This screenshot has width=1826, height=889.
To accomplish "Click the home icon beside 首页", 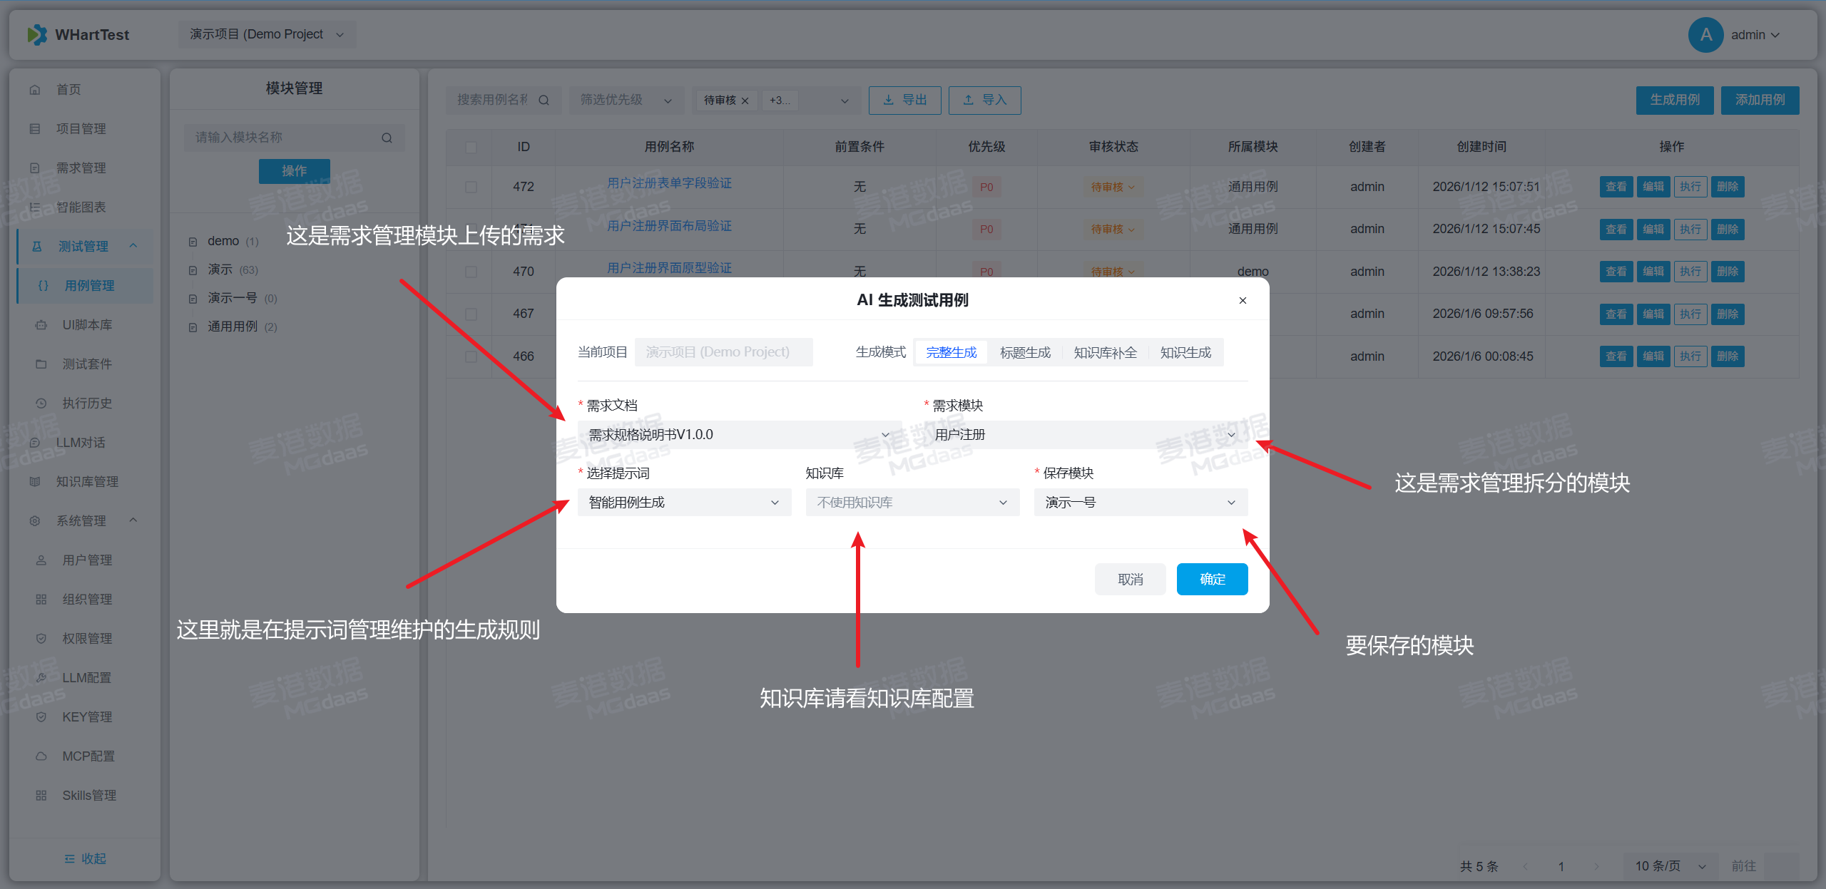I will (35, 90).
